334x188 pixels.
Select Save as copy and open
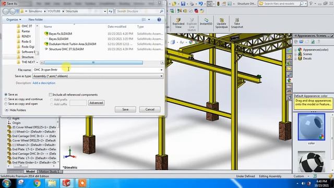click(6, 104)
